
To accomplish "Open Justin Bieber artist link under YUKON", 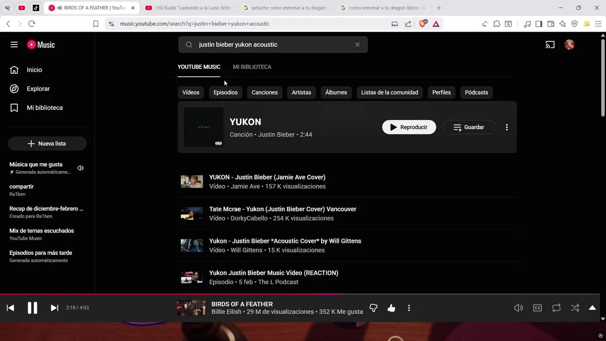I will pos(276,135).
